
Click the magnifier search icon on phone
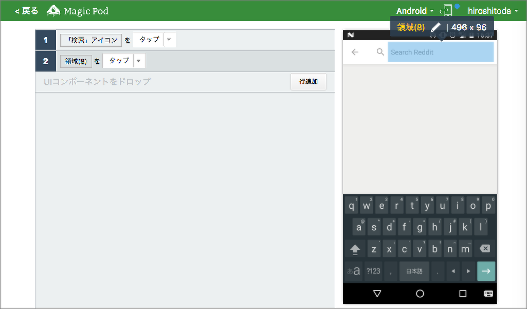380,52
